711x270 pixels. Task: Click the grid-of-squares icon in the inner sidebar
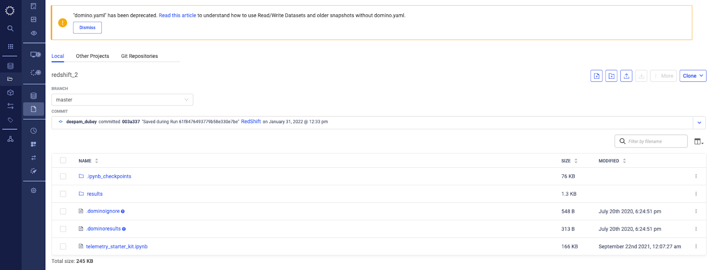(x=33, y=144)
